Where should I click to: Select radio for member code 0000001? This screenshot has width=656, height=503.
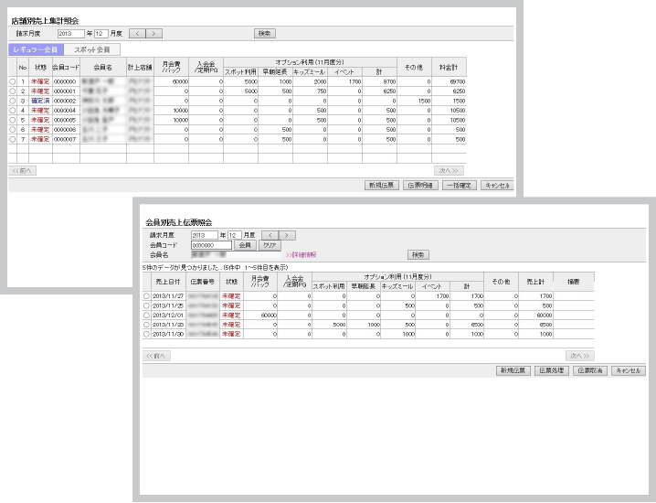(x=13, y=91)
